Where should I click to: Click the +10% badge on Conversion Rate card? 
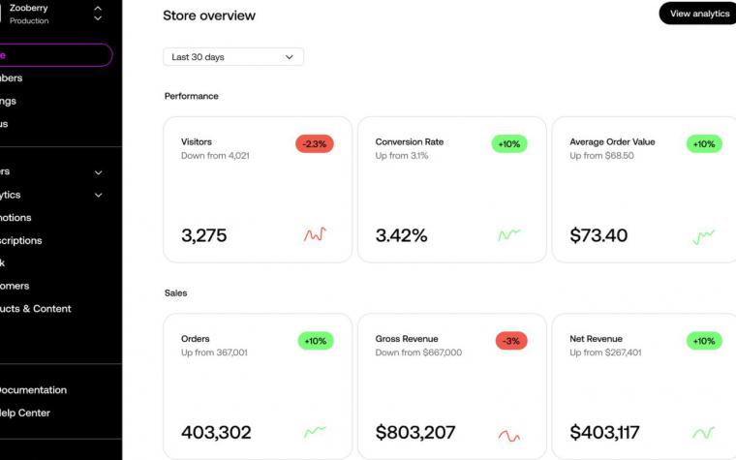click(x=509, y=143)
